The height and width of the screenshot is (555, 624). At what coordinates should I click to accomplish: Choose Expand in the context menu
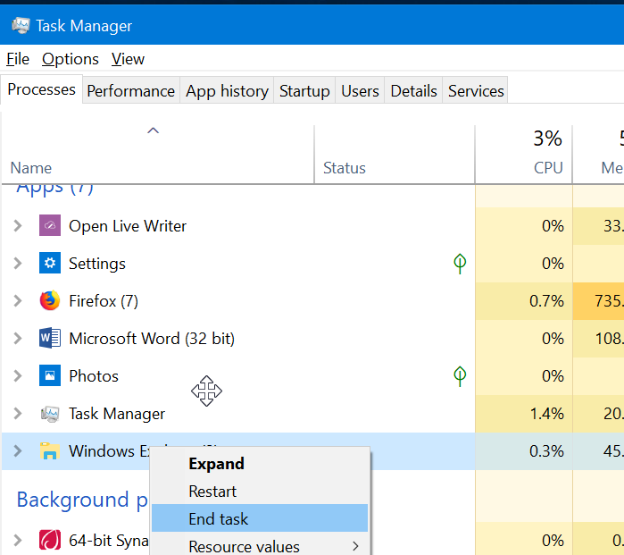[x=260, y=464]
